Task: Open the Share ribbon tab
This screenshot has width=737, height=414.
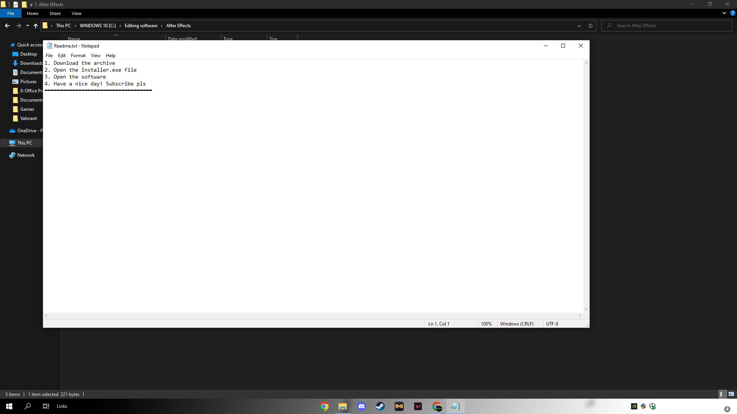Action: coord(55,13)
